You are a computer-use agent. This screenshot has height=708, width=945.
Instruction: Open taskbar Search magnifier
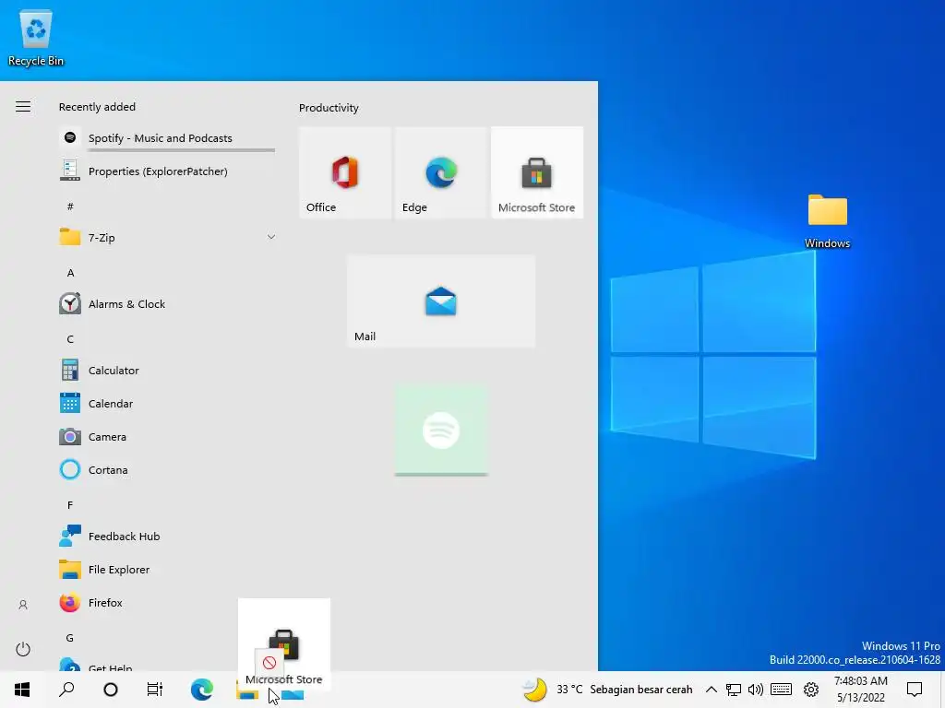coord(66,690)
